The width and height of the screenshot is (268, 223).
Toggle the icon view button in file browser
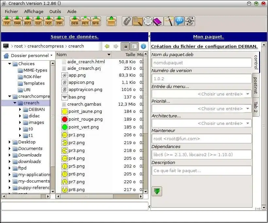[x=125, y=46]
